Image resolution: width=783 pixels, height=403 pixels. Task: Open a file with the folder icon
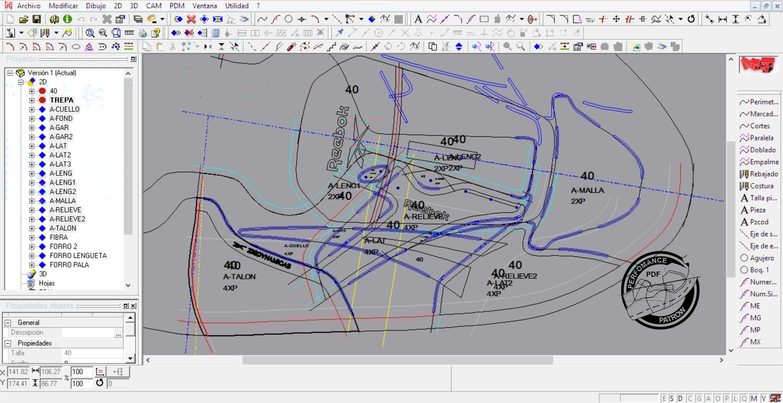pyautogui.click(x=23, y=19)
